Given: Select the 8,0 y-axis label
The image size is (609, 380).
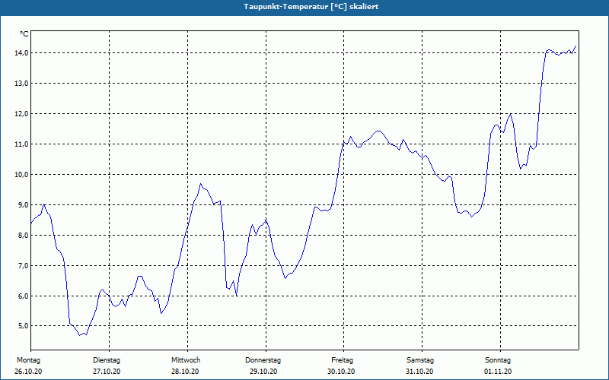Looking at the screenshot, I should (23, 235).
